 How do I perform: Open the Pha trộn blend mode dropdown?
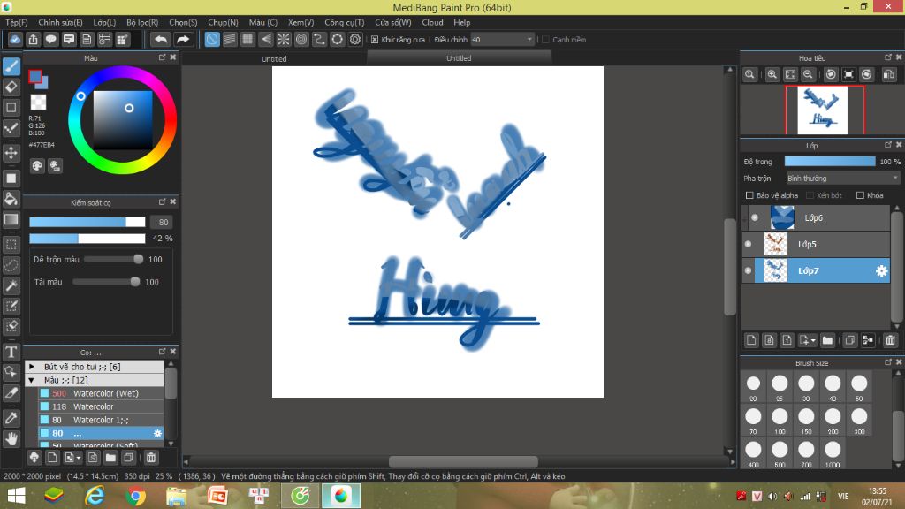pos(842,179)
